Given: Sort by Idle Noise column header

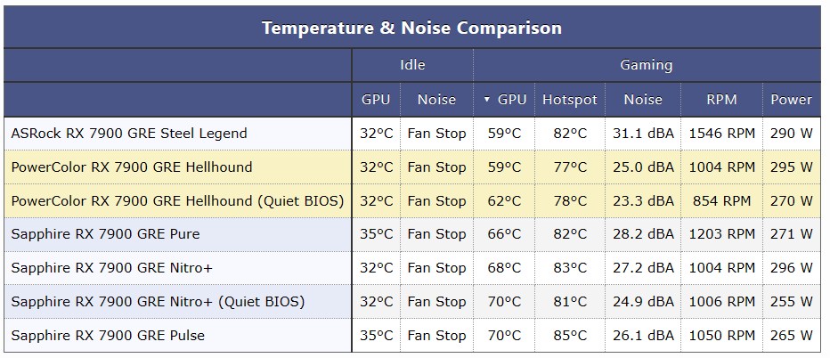Looking at the screenshot, I should pos(436,100).
